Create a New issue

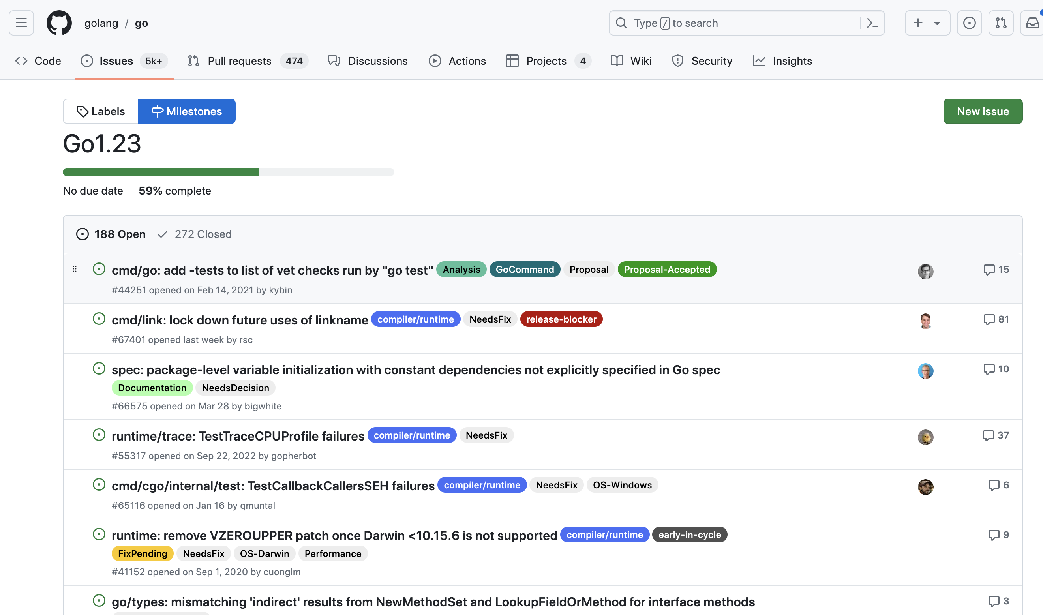(x=983, y=111)
